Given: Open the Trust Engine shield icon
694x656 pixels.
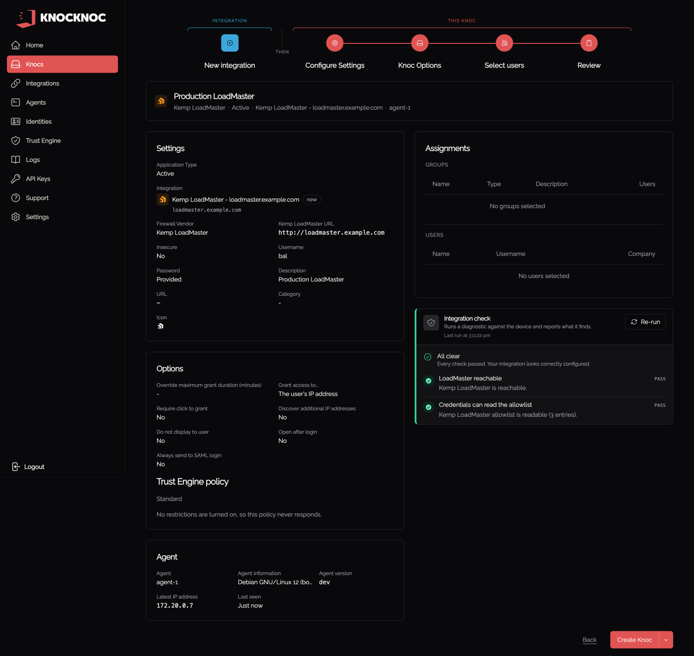Looking at the screenshot, I should click(16, 140).
